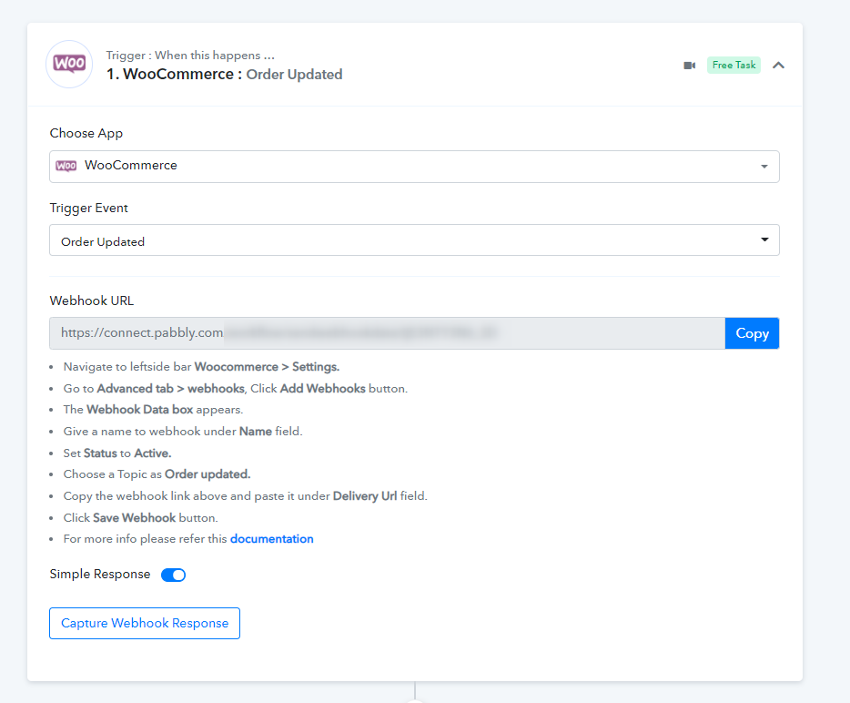Click Capture Webhook Response button
The height and width of the screenshot is (703, 850).
(x=145, y=623)
